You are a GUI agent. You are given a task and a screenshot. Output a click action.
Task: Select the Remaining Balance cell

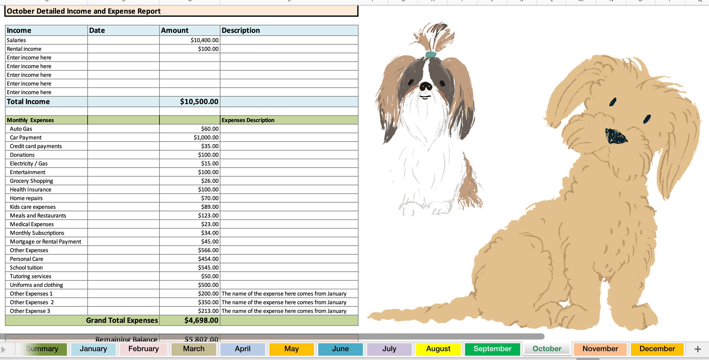(202, 339)
